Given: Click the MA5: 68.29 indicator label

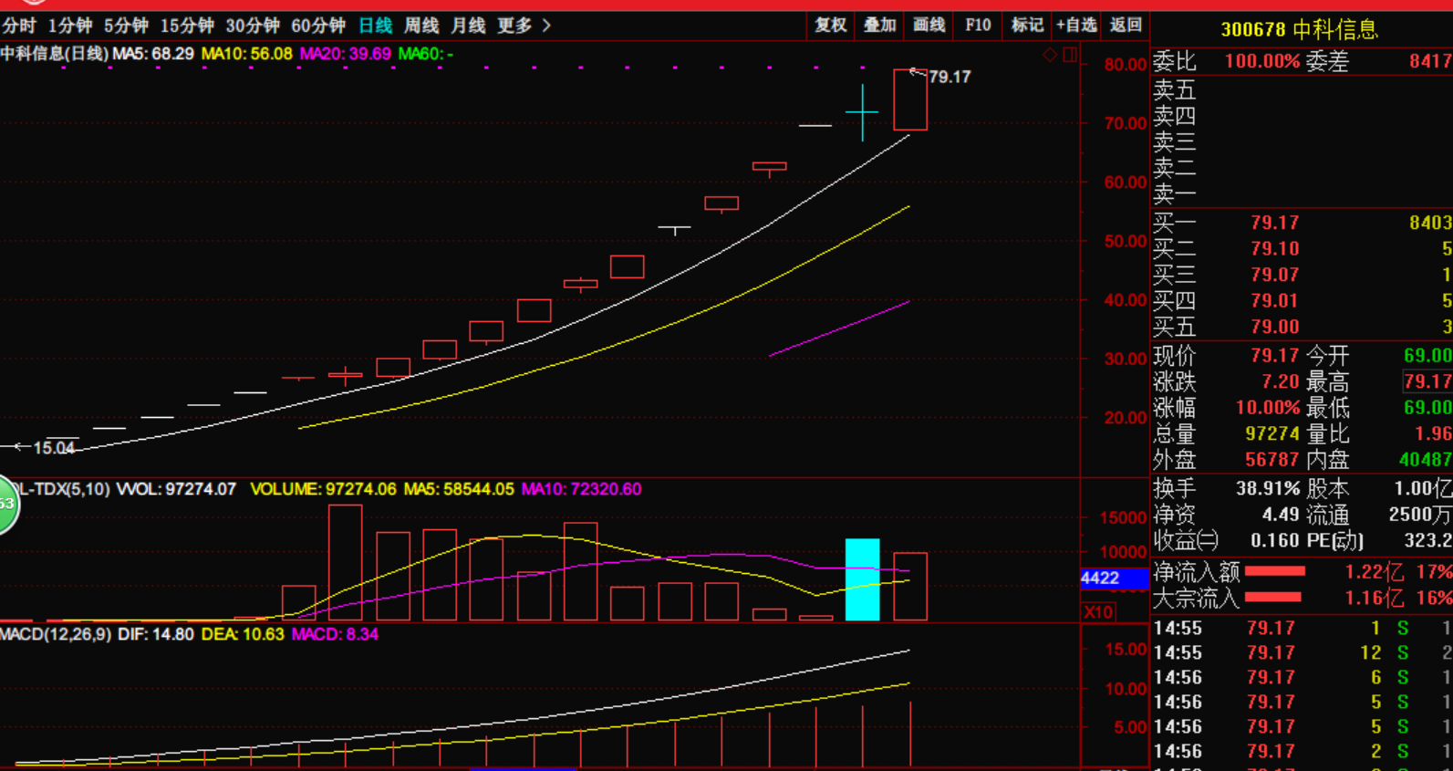Looking at the screenshot, I should click(153, 54).
